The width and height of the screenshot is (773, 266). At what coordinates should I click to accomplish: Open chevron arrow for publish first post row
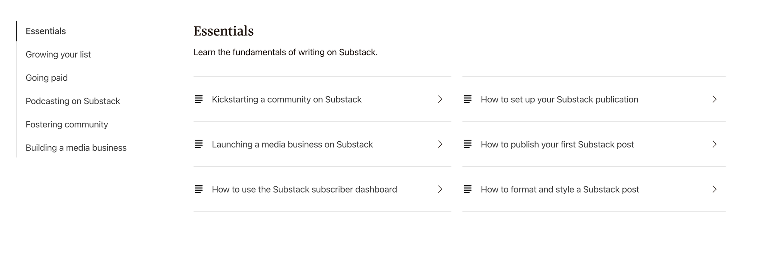coord(714,144)
